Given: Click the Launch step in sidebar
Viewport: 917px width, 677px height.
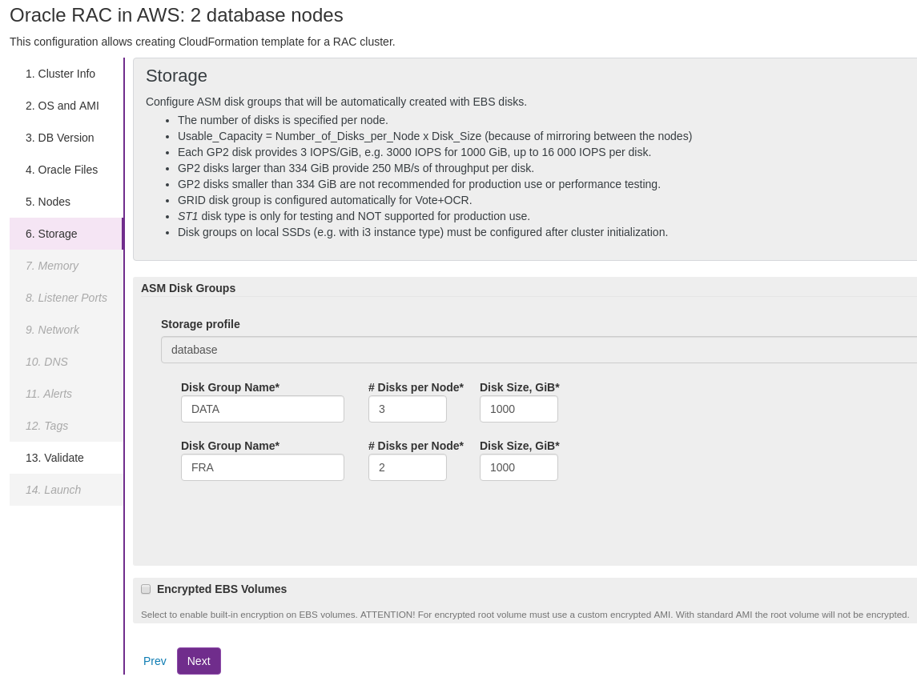Looking at the screenshot, I should click(53, 490).
